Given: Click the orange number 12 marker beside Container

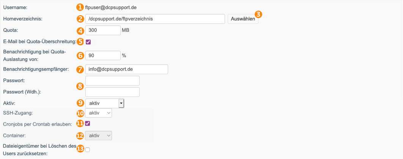Looking at the screenshot, I should click(80, 136).
